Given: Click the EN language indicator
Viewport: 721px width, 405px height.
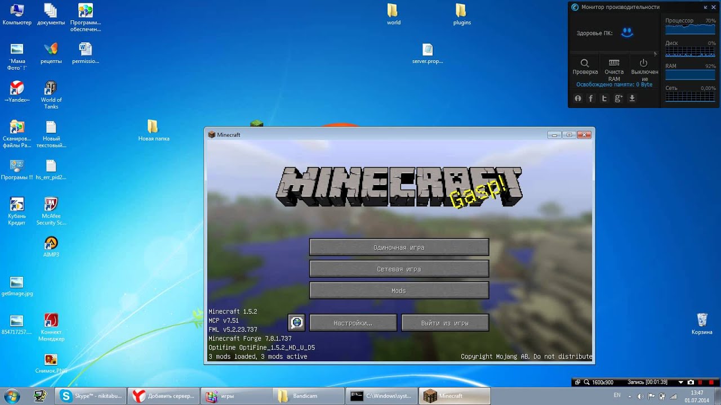Looking at the screenshot, I should pos(617,395).
